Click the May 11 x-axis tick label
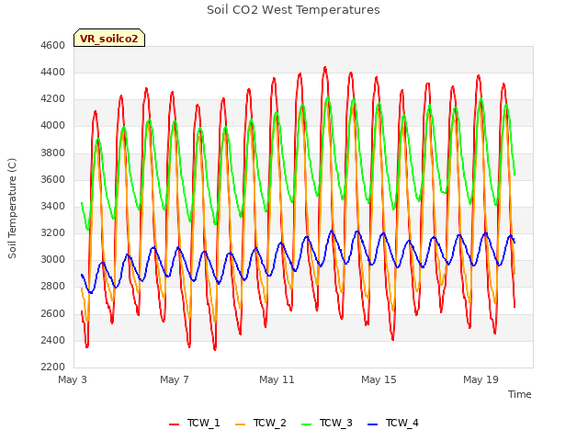 [277, 379]
